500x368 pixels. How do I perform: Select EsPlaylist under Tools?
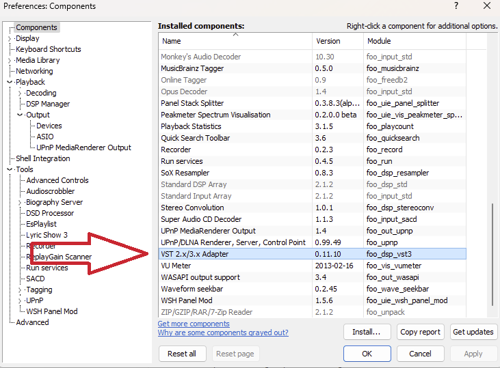click(41, 224)
